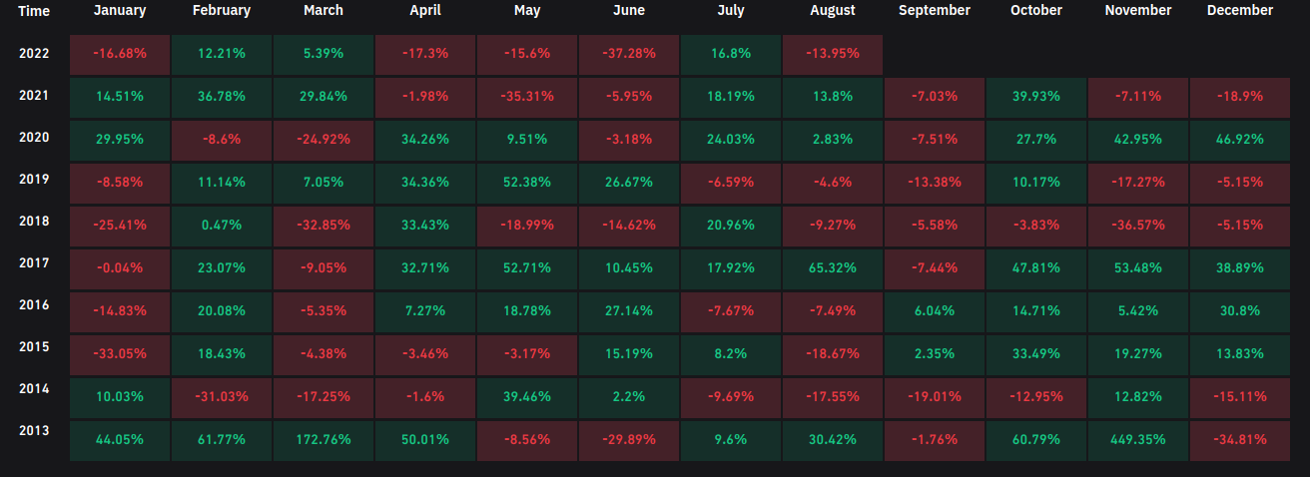The width and height of the screenshot is (1310, 477).
Task: Select the -33.05% January 2015 cell
Action: tap(120, 354)
